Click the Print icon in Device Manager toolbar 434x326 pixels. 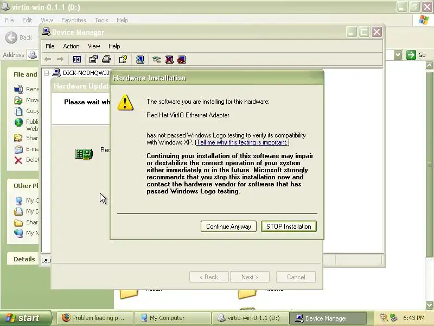tap(106, 59)
